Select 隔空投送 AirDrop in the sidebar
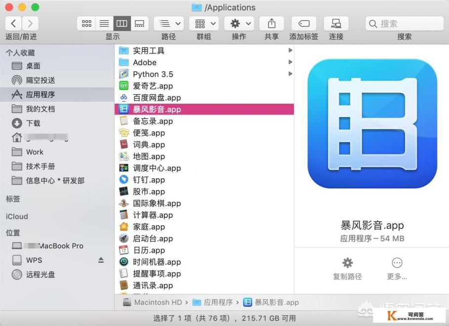 (57, 80)
